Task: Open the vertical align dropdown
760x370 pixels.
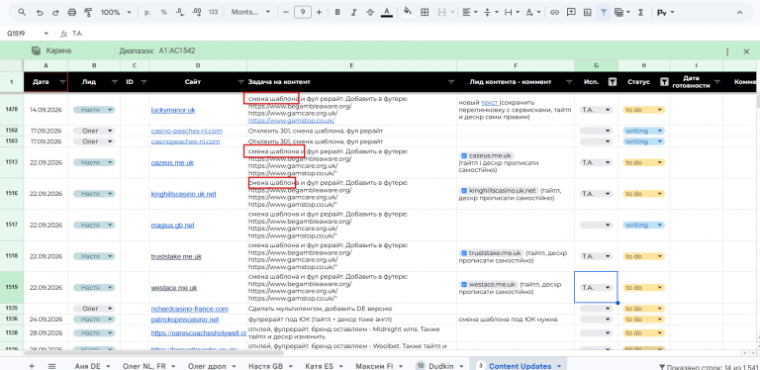Action: pos(491,12)
